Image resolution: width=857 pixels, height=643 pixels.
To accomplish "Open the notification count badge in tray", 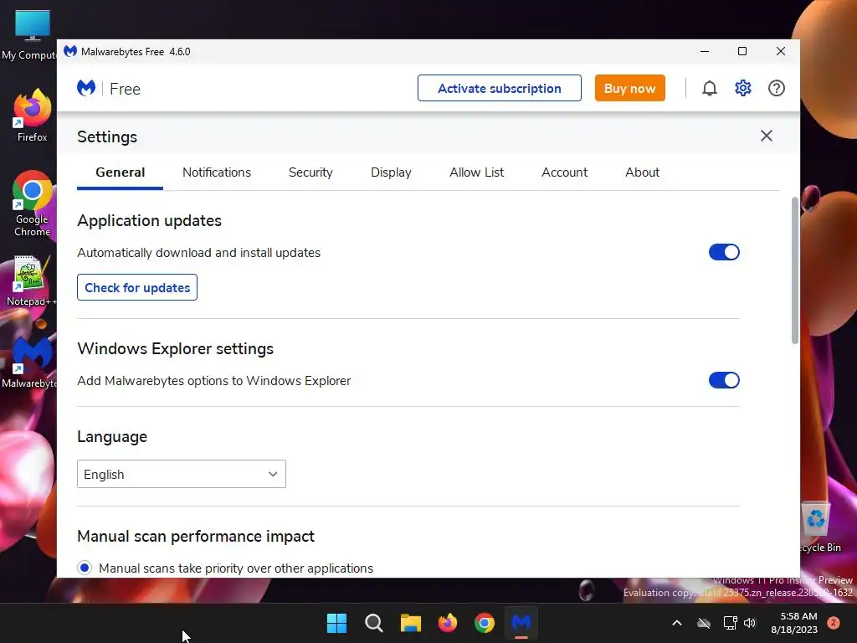I will click(834, 623).
